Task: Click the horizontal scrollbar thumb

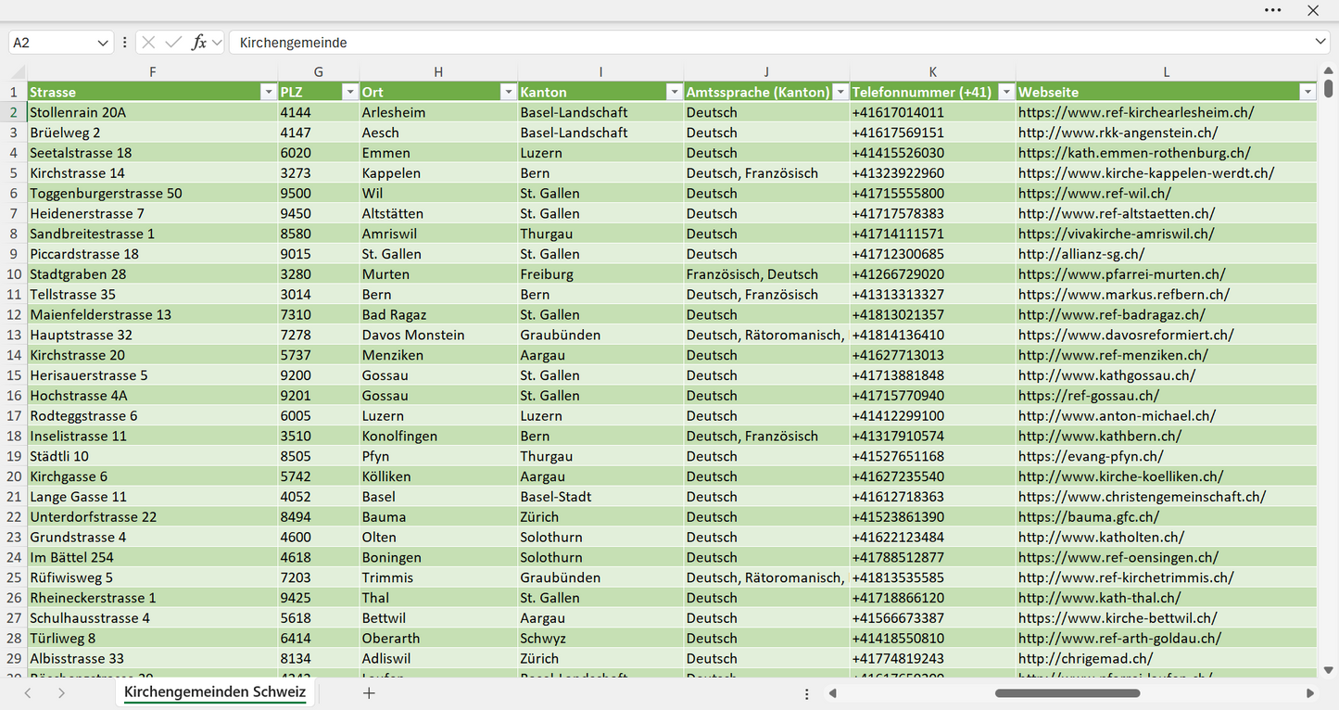Action: pyautogui.click(x=1067, y=693)
